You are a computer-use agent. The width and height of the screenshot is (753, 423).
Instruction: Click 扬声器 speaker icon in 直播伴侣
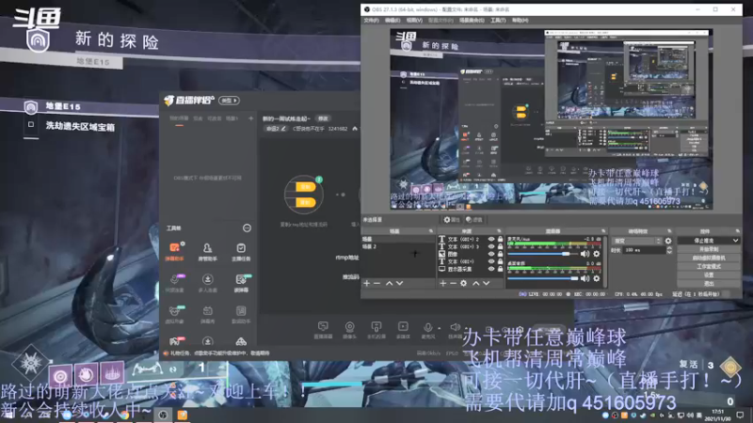click(x=456, y=330)
